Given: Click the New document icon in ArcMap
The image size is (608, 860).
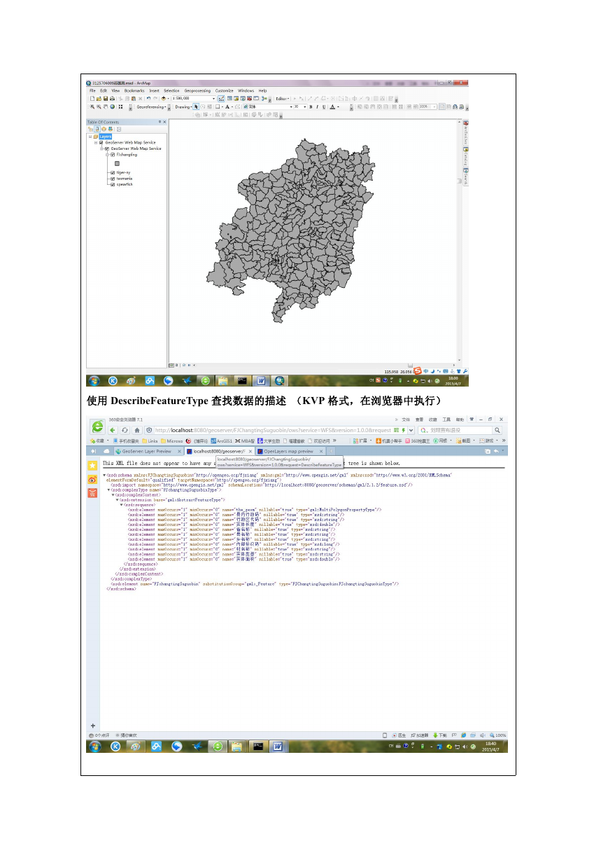Looking at the screenshot, I should [x=92, y=99].
